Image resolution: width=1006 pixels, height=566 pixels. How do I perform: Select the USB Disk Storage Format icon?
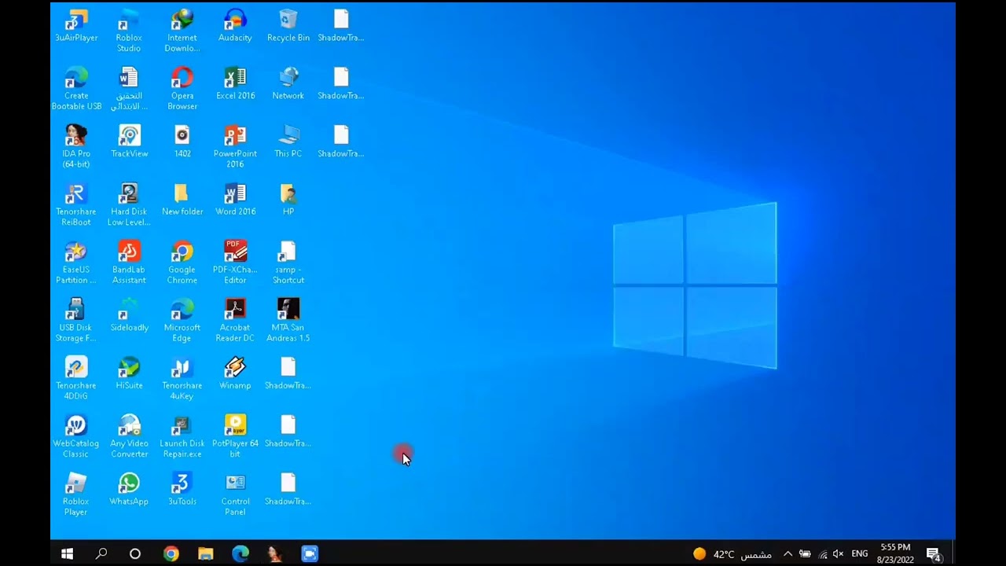76,322
